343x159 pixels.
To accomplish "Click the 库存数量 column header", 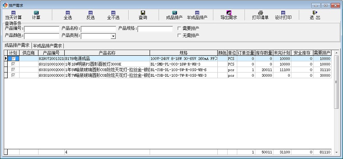I will click(x=264, y=53).
